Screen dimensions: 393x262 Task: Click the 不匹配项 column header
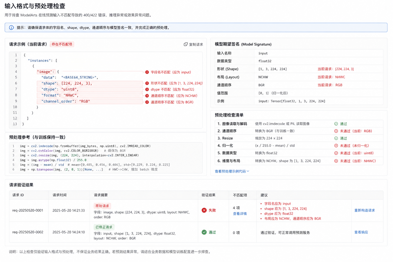(240, 195)
